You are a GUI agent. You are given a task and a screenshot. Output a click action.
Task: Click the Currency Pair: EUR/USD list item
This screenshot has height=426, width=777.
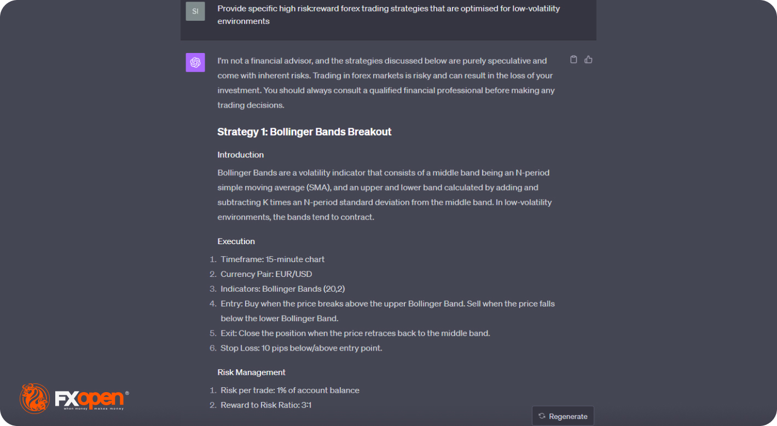[266, 274]
